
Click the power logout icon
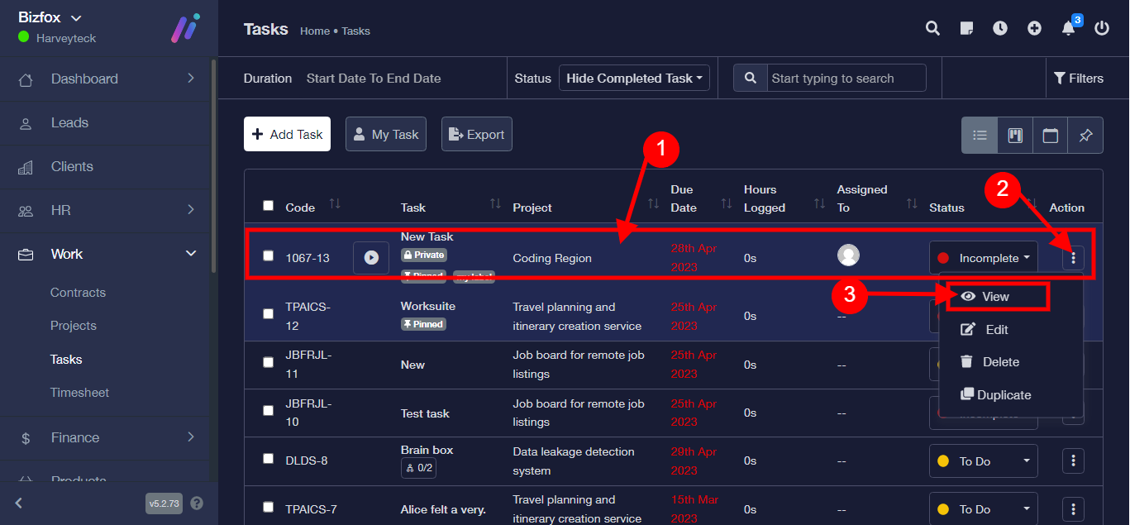coord(1102,28)
